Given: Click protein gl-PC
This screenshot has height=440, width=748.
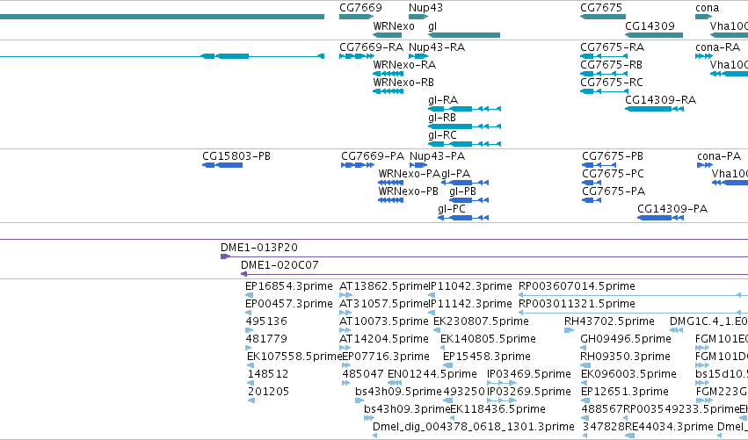Looking at the screenshot, I should pos(452,209).
